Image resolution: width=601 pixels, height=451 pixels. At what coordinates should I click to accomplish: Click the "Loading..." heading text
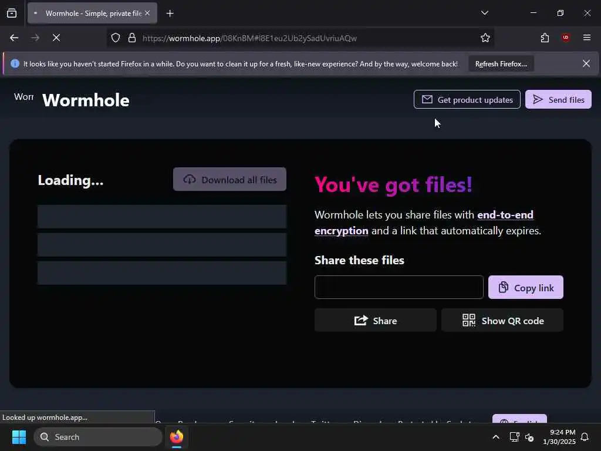pyautogui.click(x=70, y=180)
